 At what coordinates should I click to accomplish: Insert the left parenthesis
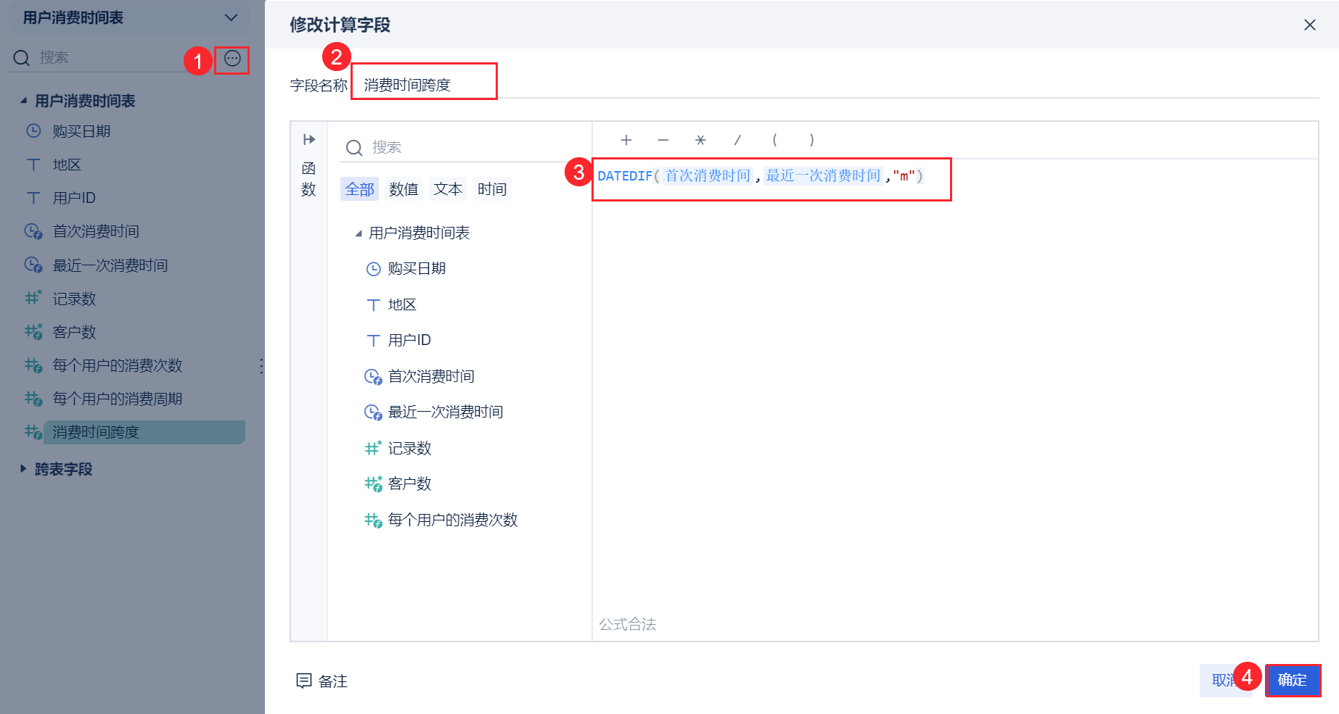(x=774, y=140)
